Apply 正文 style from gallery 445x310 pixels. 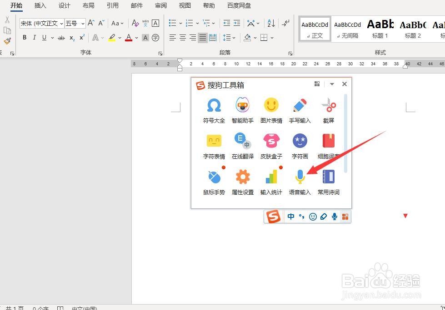coord(315,29)
